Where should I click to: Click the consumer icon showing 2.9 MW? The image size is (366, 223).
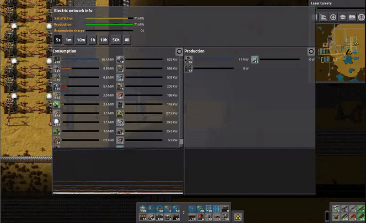[56, 96]
